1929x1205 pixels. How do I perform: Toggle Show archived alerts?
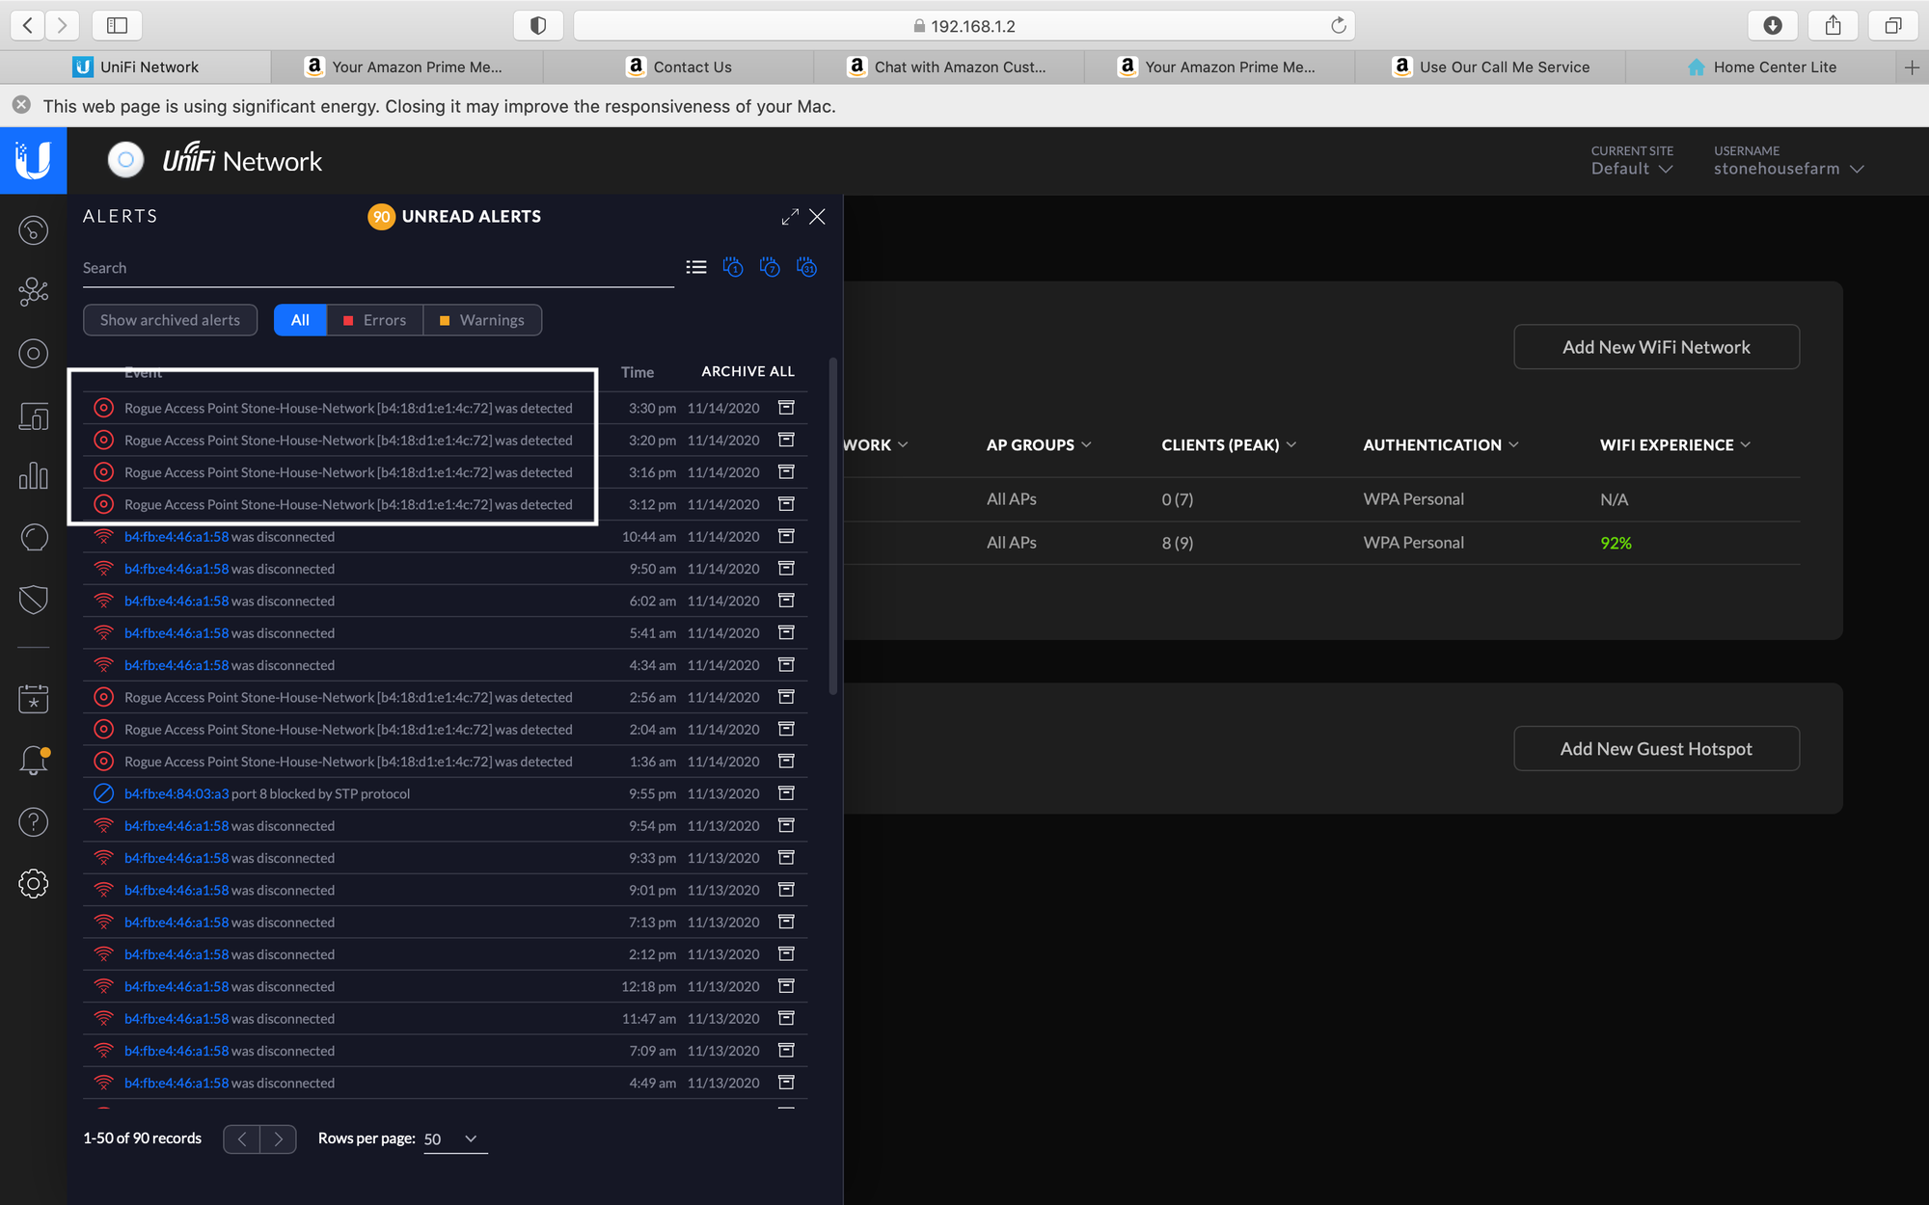point(170,320)
